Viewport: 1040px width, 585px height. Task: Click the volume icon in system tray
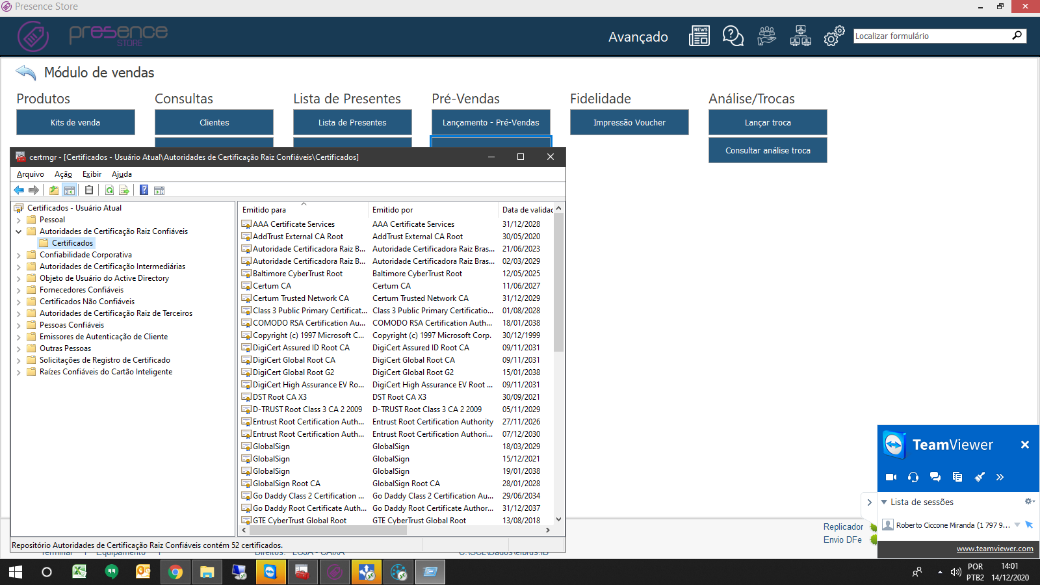point(955,572)
